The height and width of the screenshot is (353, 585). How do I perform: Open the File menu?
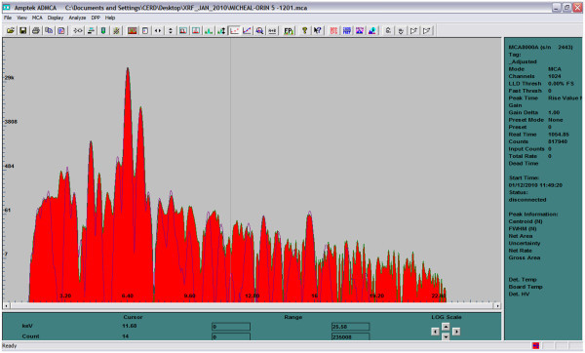coord(8,18)
